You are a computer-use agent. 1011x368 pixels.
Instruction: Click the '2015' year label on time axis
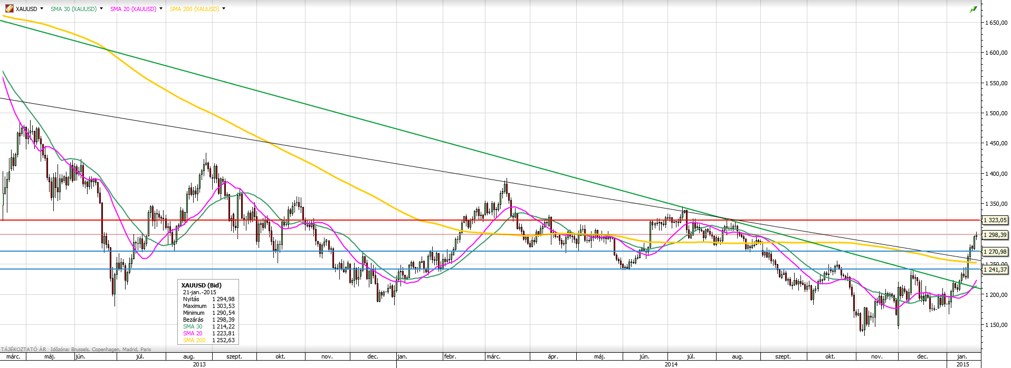tap(962, 364)
